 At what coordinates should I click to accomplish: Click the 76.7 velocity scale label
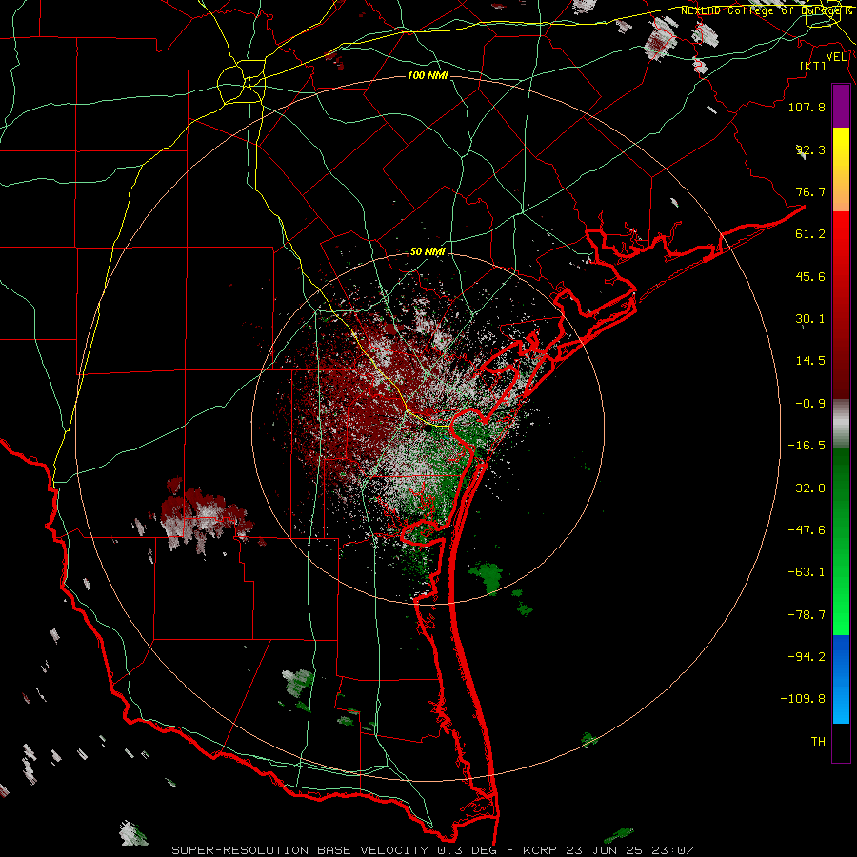810,191
